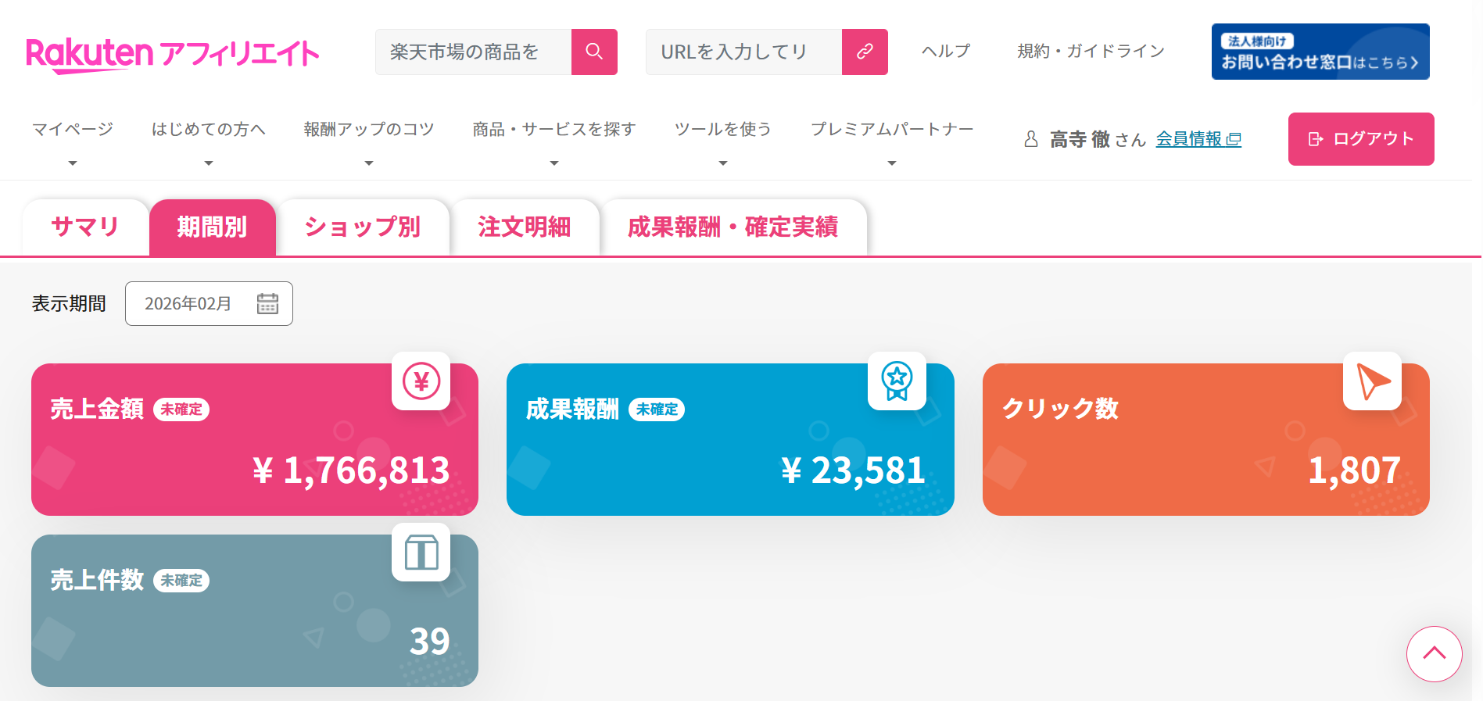Click the Rakuten アフィリエイト logo
The width and height of the screenshot is (1483, 701).
pos(173,52)
